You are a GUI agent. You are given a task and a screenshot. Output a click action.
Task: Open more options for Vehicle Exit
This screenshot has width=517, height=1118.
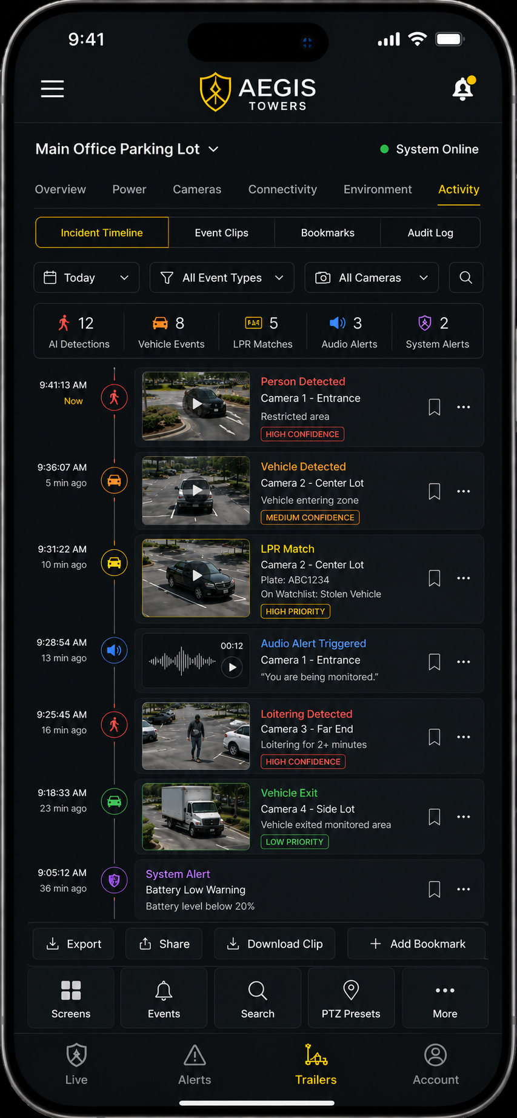pos(464,817)
